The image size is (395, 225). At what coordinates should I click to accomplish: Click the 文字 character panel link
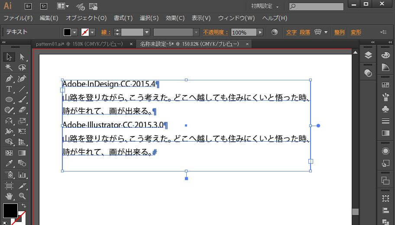click(291, 32)
